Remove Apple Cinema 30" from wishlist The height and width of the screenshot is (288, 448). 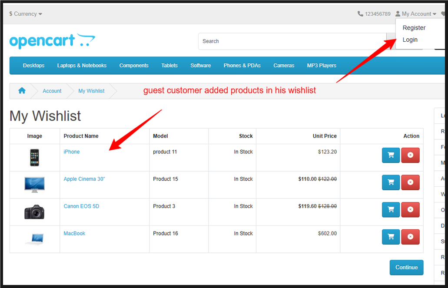click(x=410, y=182)
